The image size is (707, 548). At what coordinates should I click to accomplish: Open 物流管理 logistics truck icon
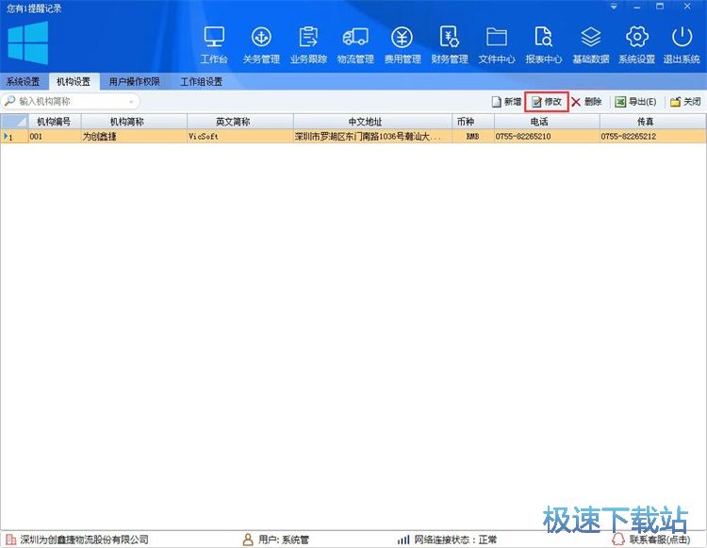355,44
